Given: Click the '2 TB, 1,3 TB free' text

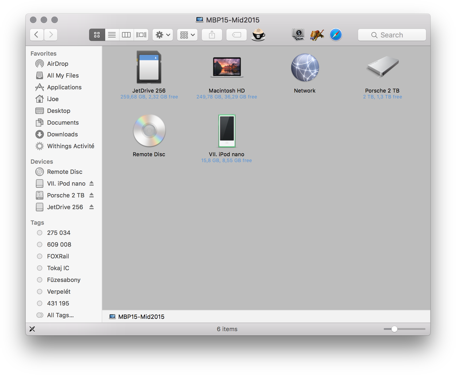Looking at the screenshot, I should pos(382,97).
